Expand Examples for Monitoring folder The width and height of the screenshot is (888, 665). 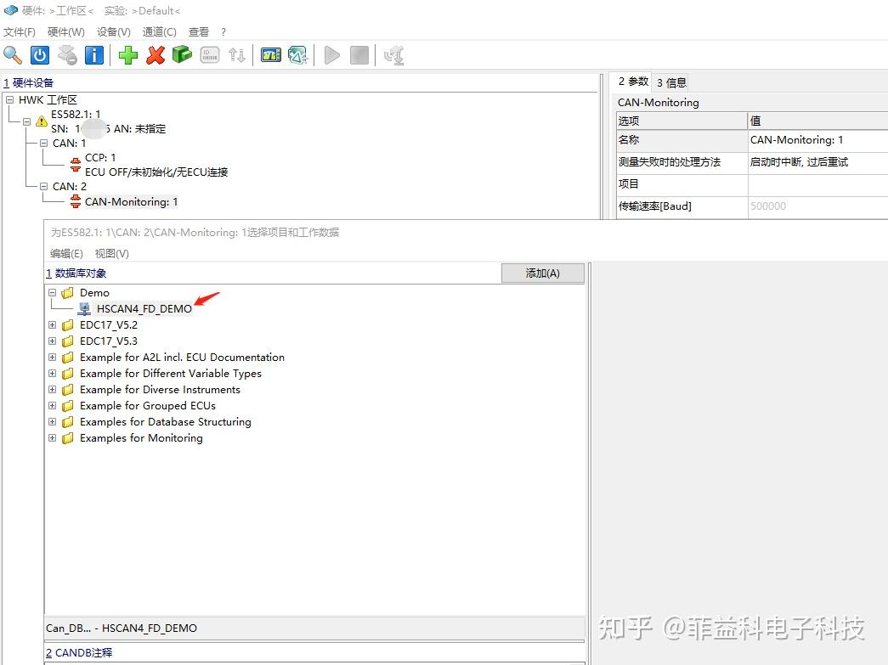point(52,437)
